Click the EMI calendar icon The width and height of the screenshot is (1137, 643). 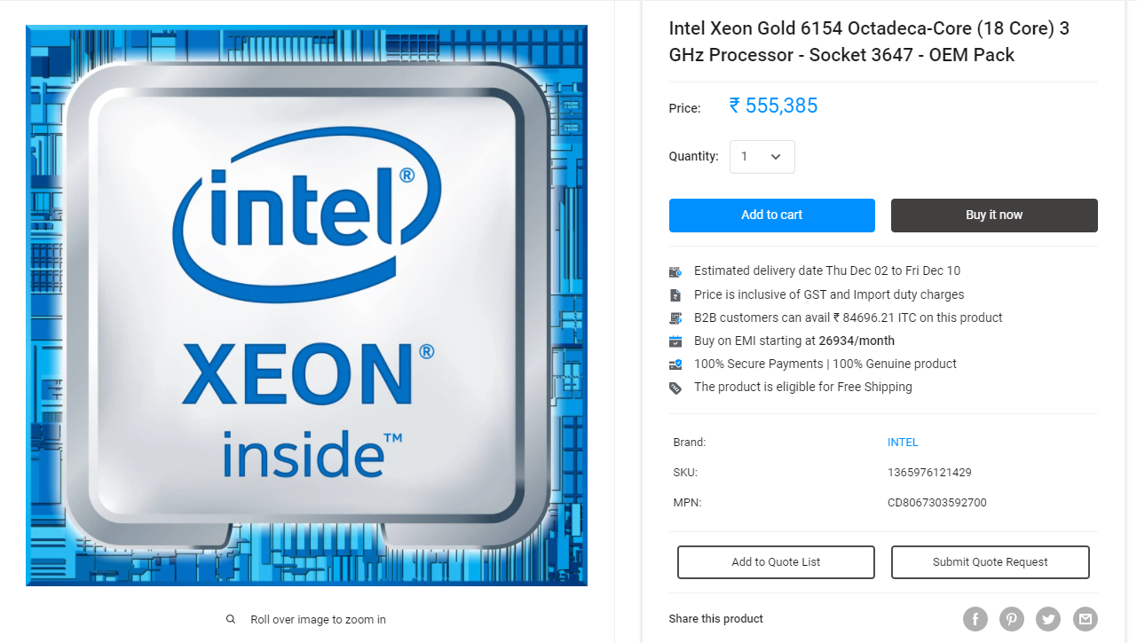click(x=675, y=341)
